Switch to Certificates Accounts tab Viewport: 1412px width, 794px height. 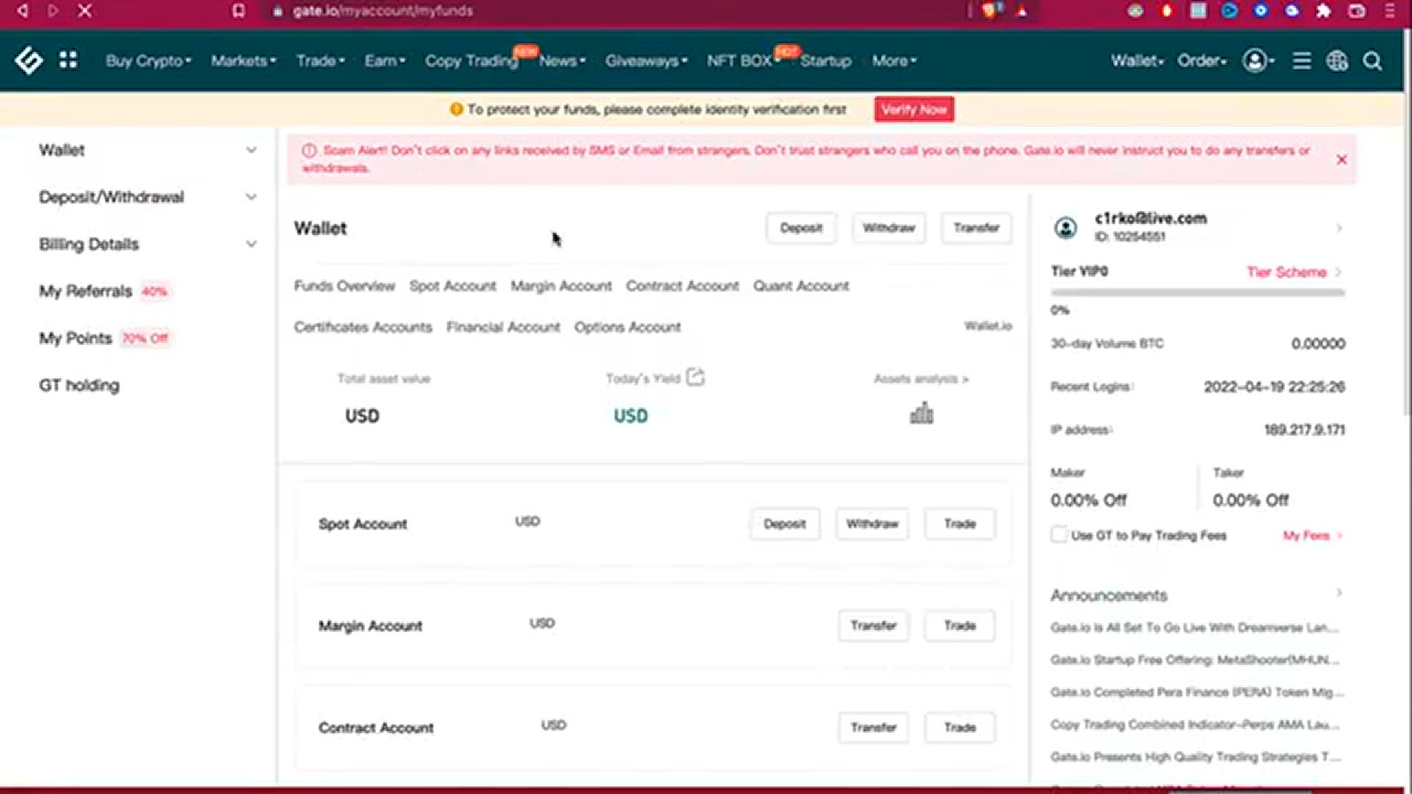coord(363,327)
